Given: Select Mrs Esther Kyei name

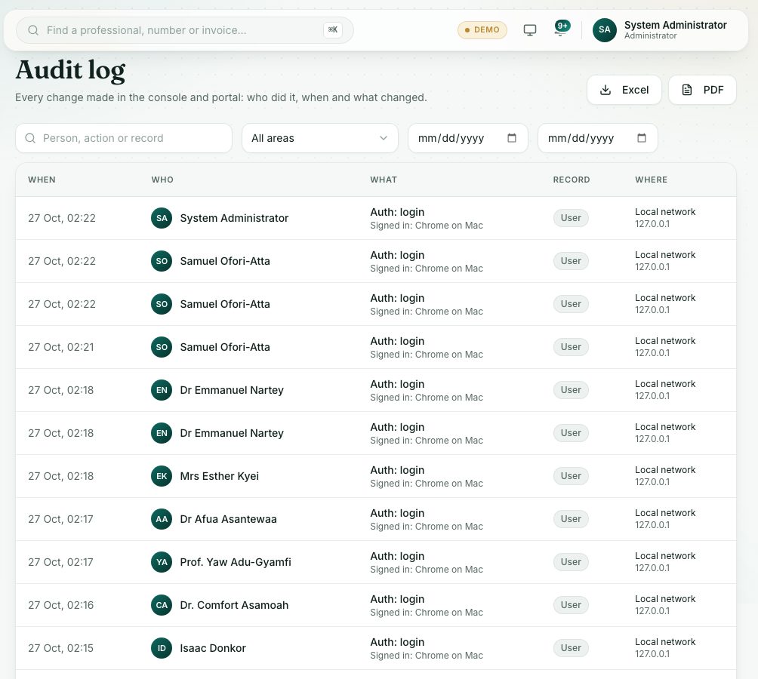Looking at the screenshot, I should tap(220, 476).
